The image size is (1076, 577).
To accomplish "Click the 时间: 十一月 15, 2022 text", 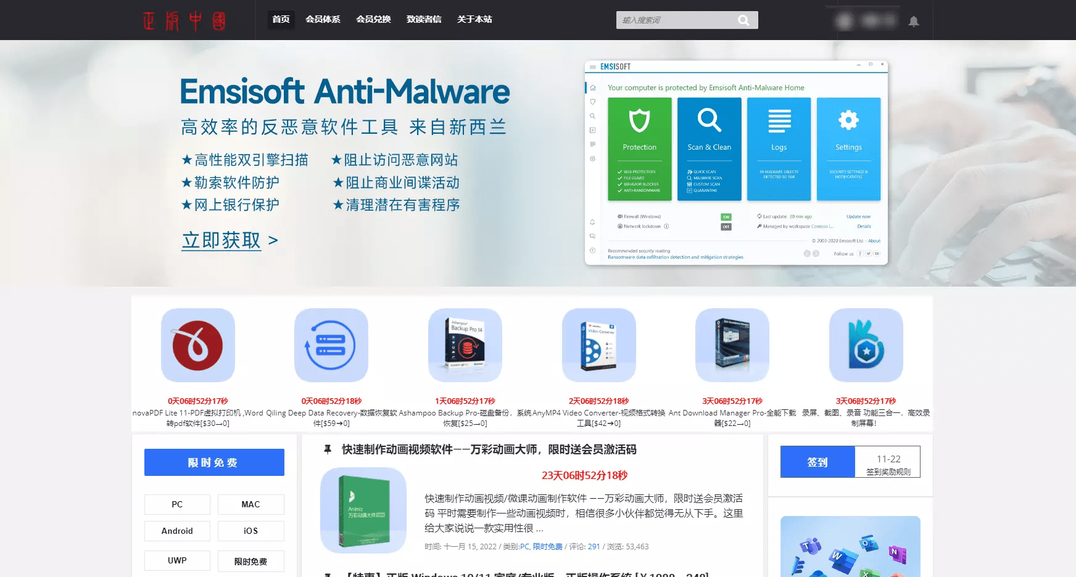I will click(460, 547).
